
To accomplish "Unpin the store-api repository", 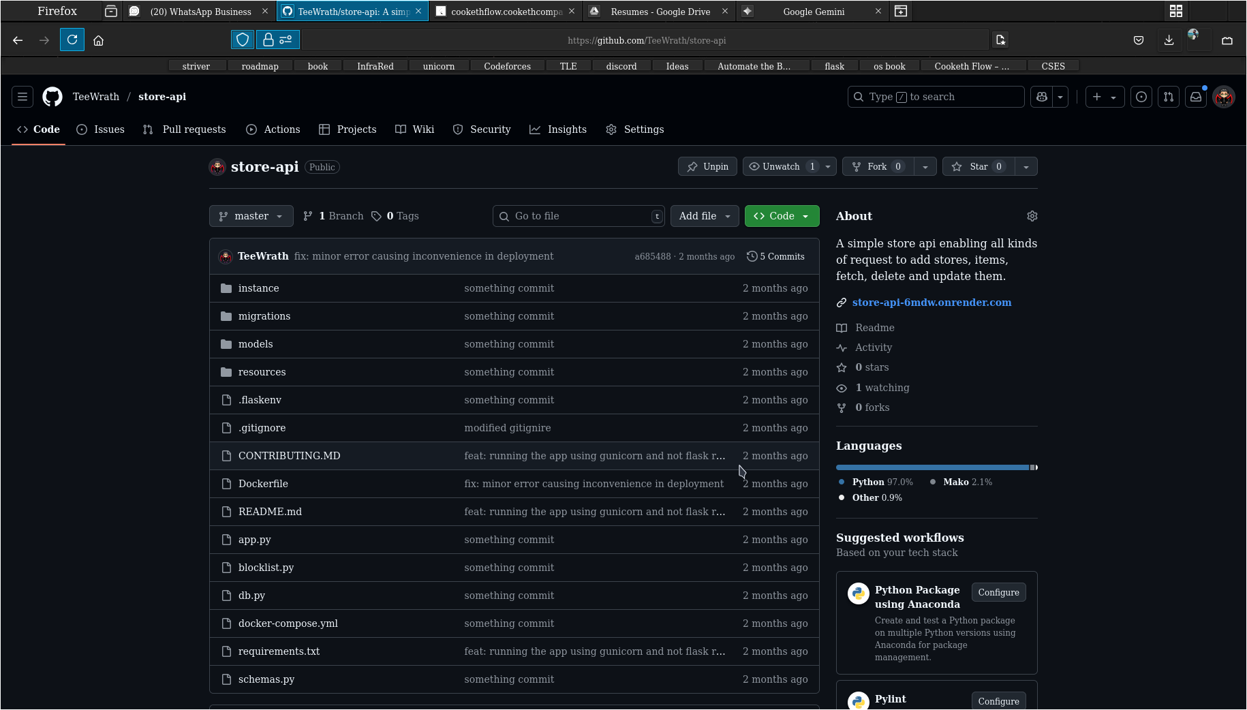I will click(x=707, y=167).
